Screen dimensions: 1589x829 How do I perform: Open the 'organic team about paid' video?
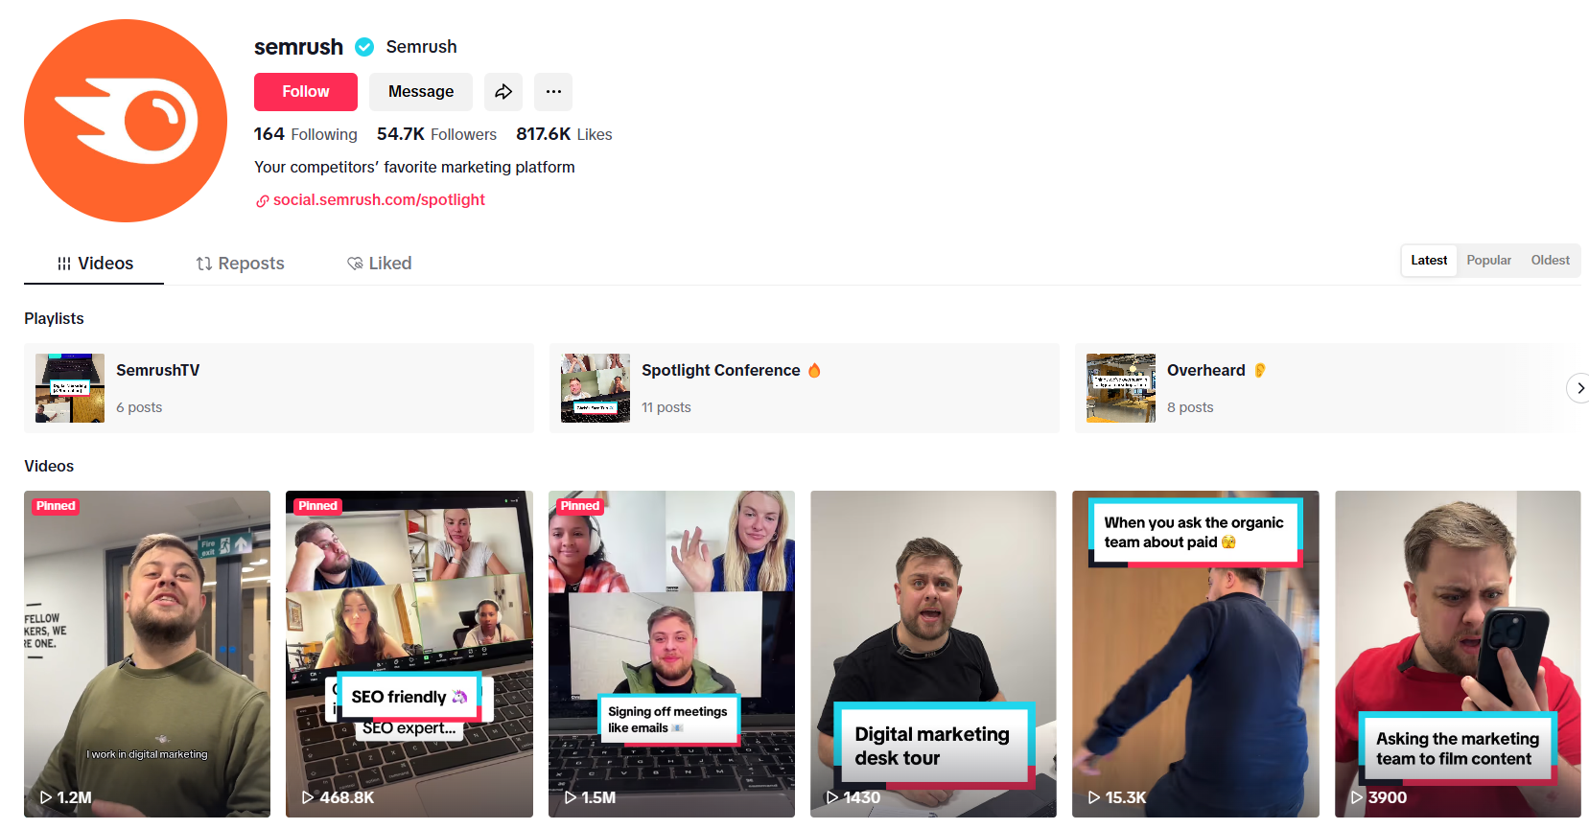point(1196,654)
